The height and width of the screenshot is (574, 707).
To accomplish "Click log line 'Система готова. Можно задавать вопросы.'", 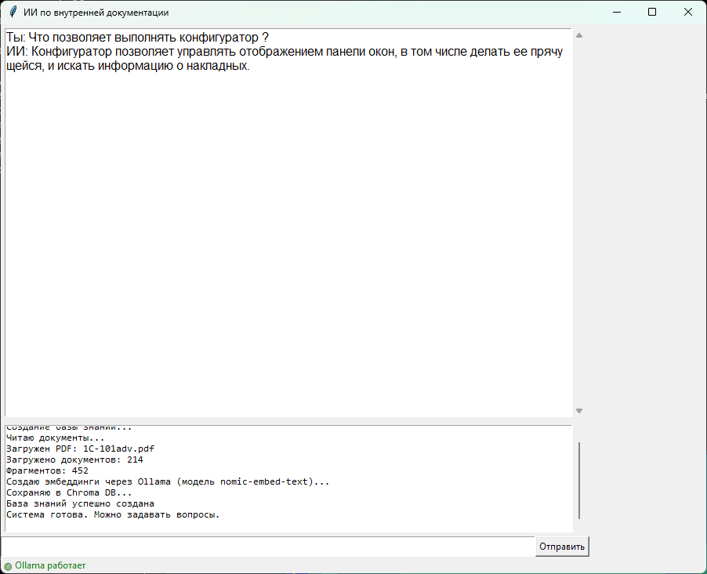I will (x=113, y=514).
